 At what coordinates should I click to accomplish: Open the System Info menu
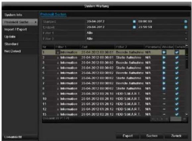pos(13,15)
